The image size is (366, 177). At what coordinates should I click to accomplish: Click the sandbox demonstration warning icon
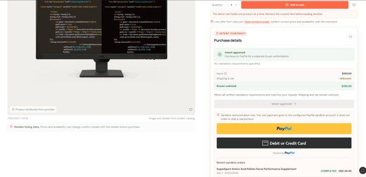pos(218,115)
